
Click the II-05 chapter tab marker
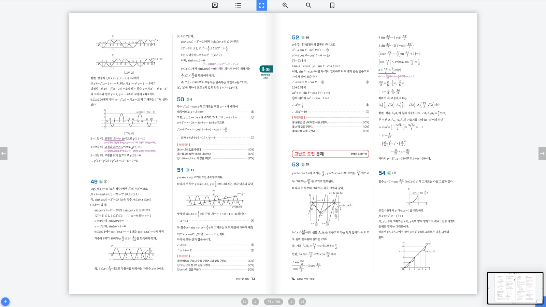pos(266,69)
